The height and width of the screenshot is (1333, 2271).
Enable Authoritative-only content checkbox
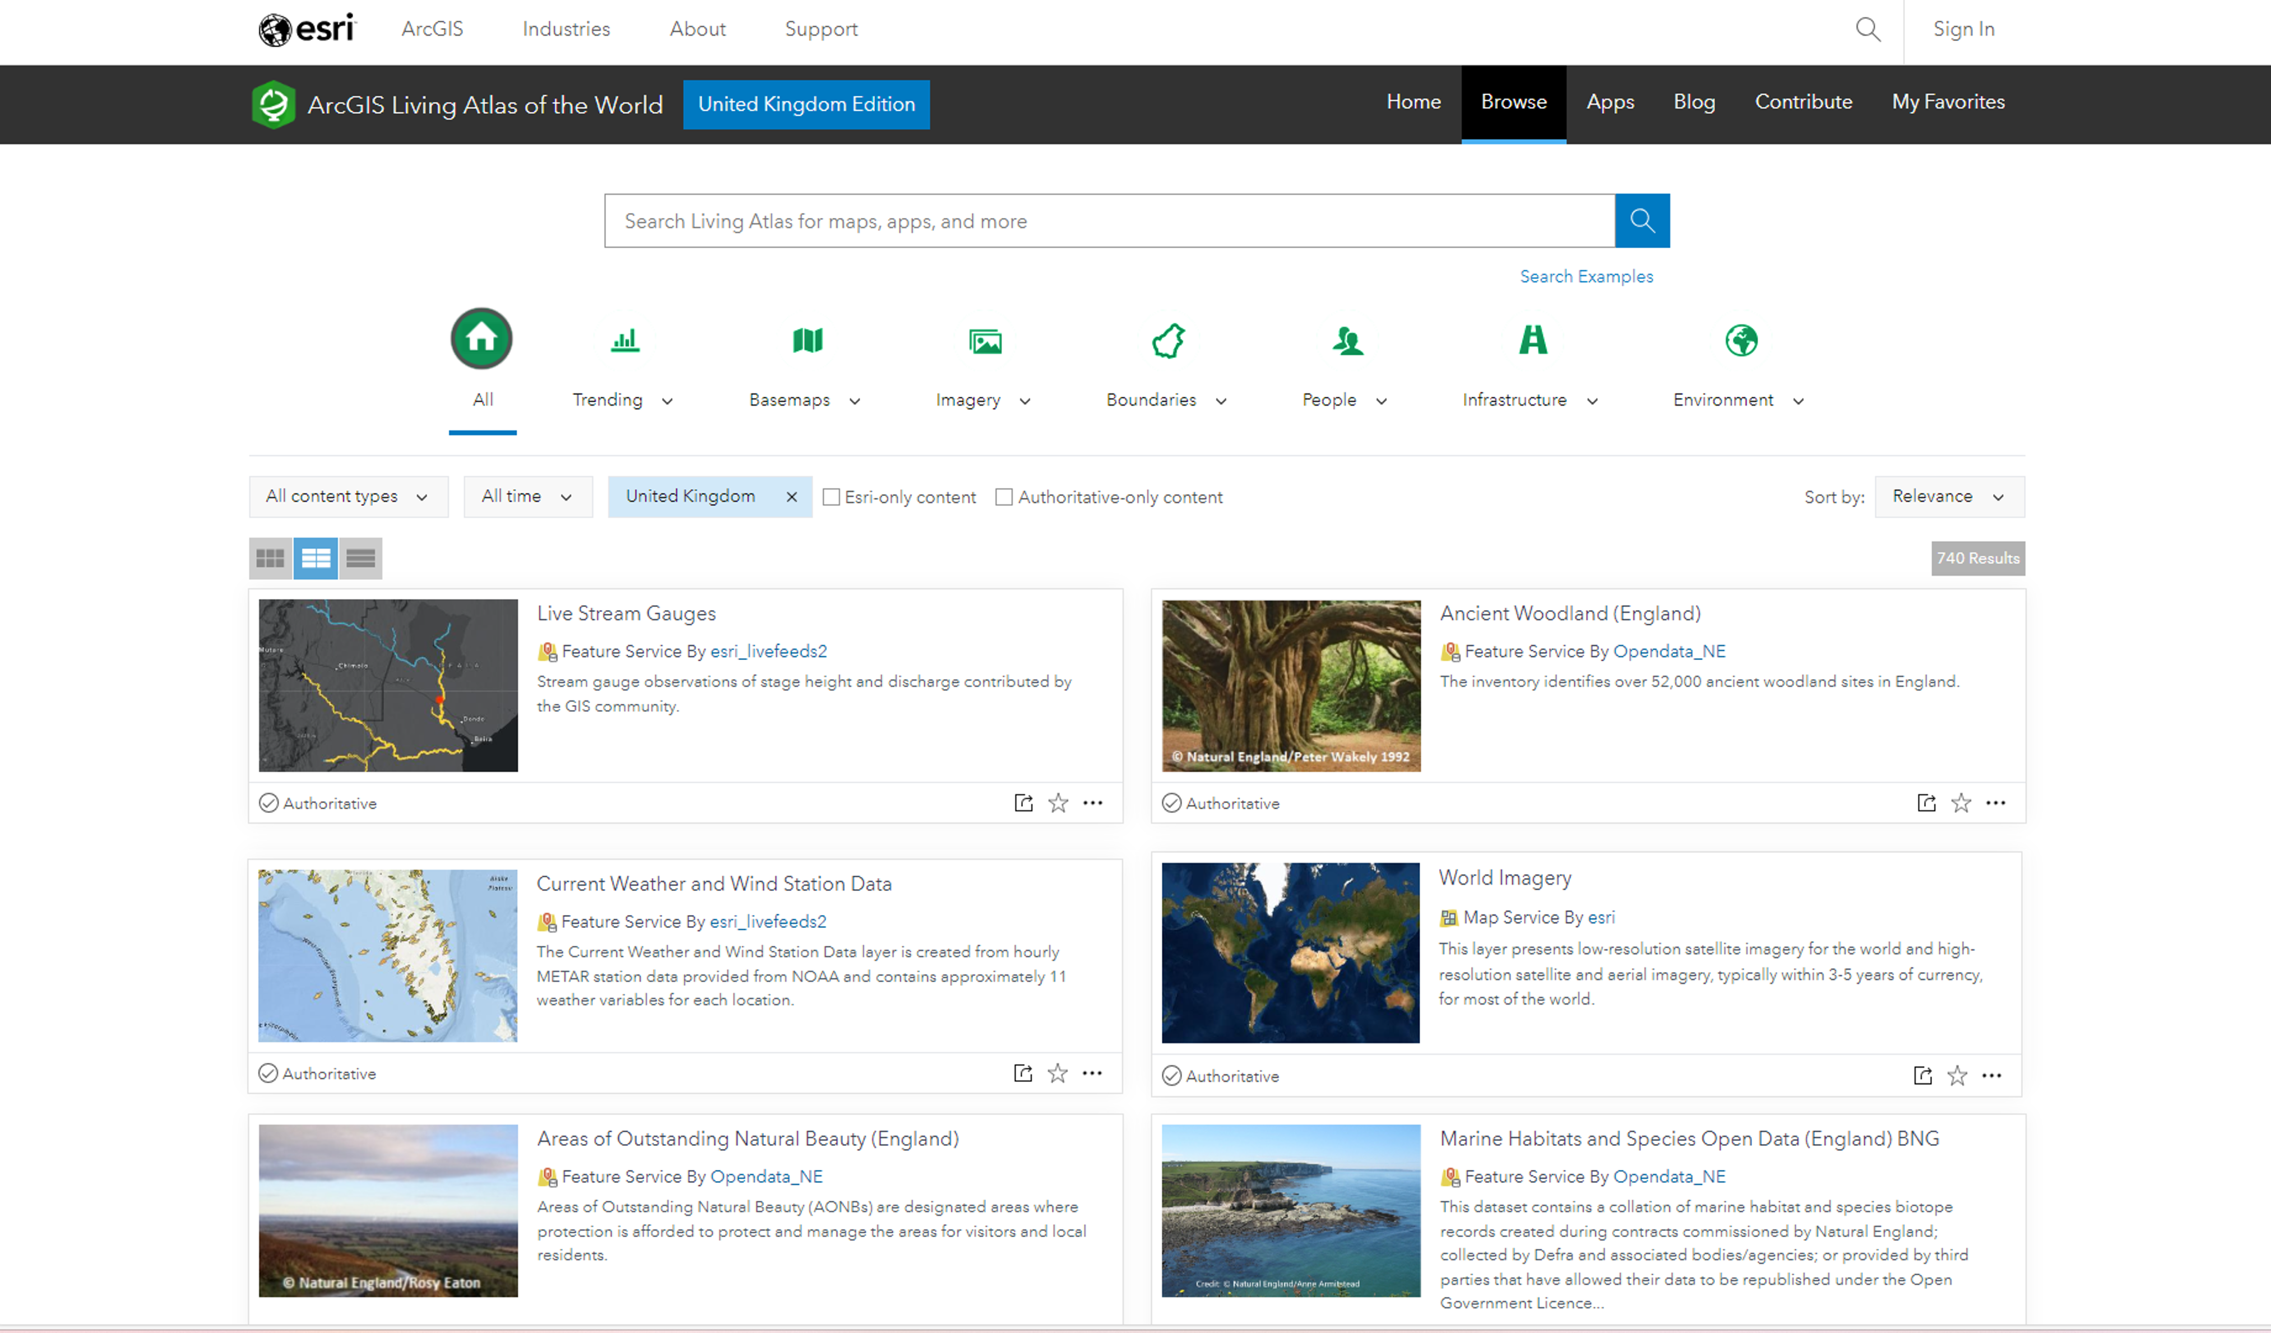(1004, 497)
